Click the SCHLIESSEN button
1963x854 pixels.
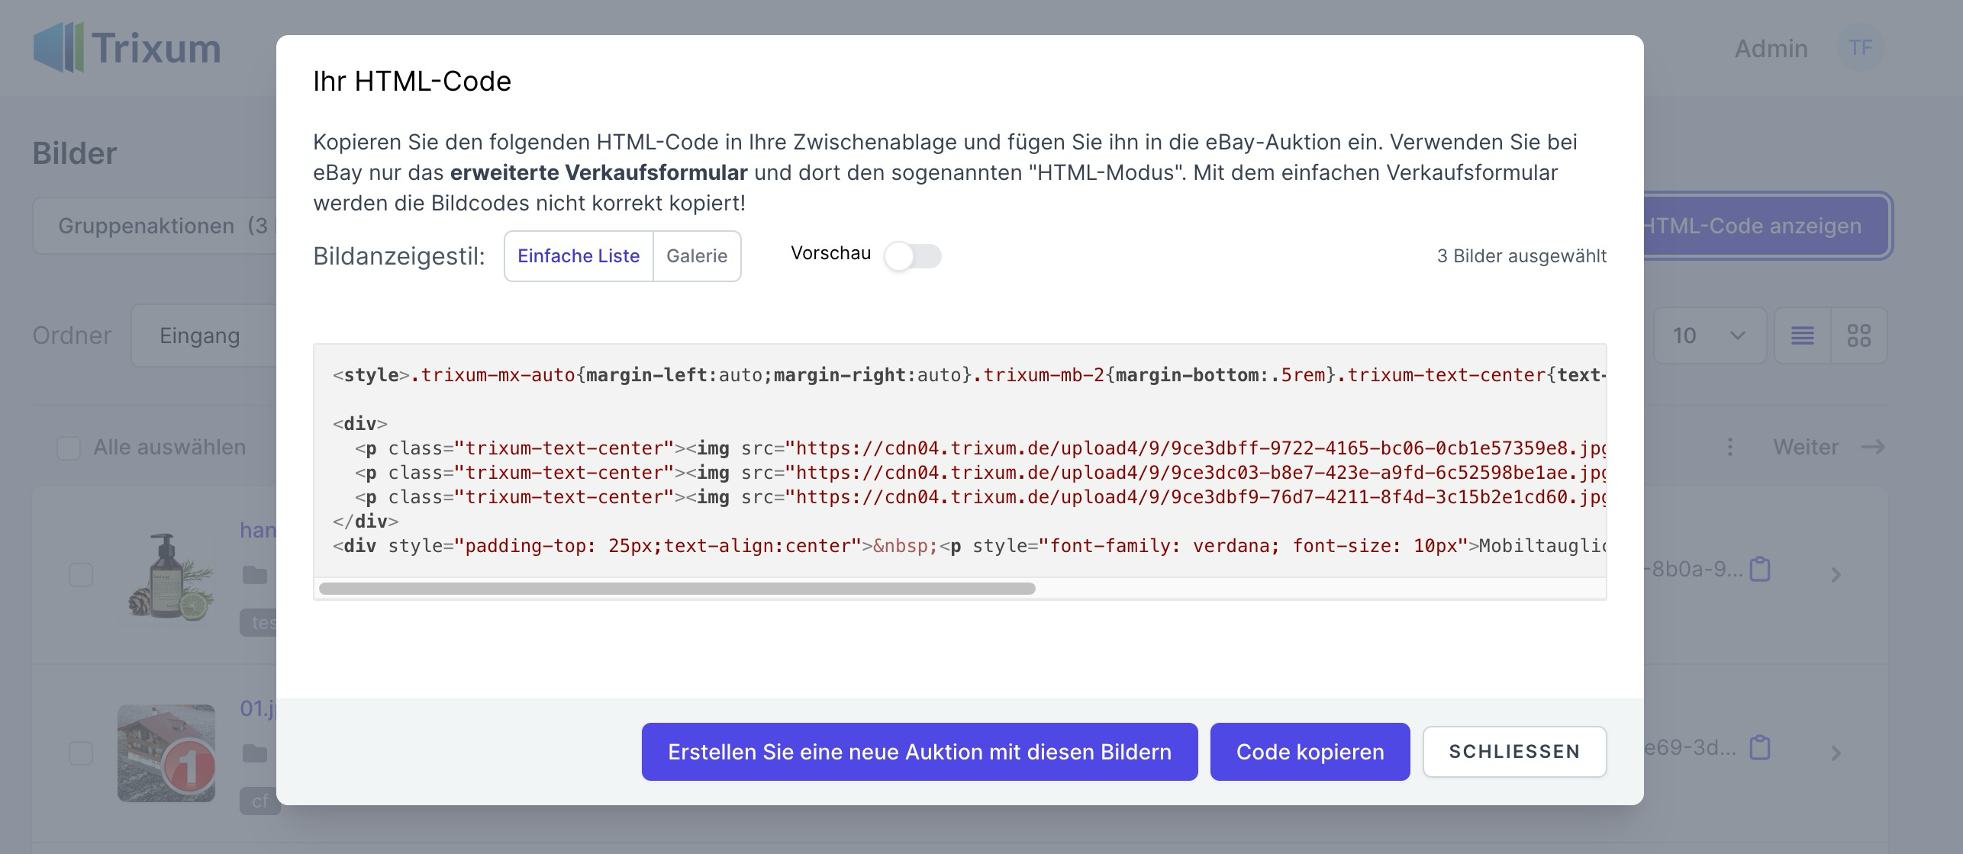coord(1514,752)
